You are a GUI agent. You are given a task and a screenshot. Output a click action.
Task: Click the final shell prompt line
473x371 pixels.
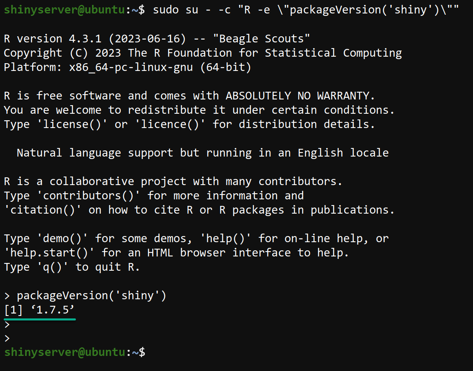tap(74, 352)
